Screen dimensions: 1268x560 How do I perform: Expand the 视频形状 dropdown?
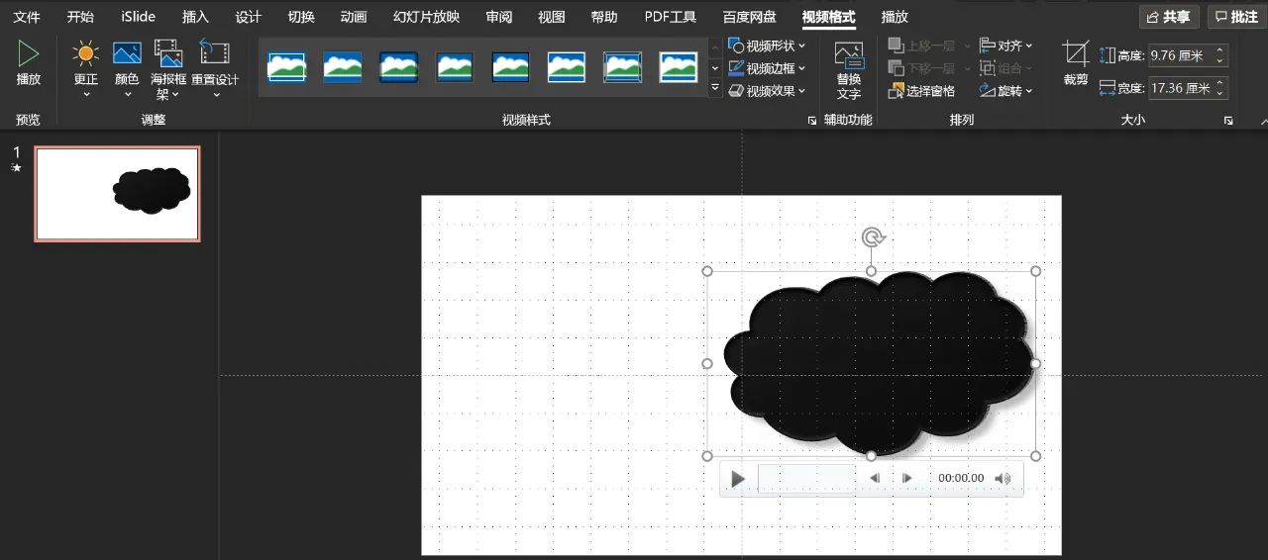pos(768,46)
